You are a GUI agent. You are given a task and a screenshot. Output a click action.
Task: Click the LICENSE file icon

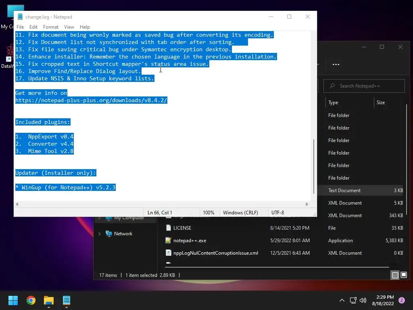168,228
